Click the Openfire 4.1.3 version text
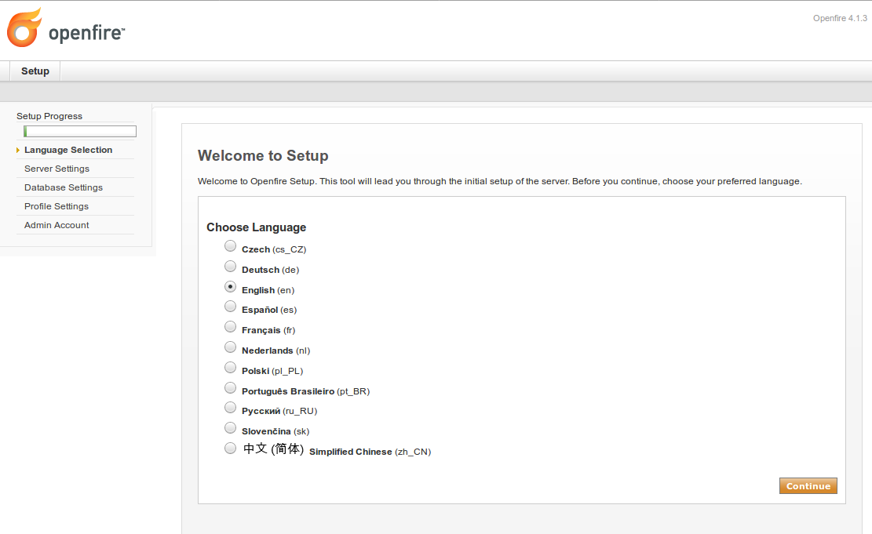This screenshot has height=534, width=872. 840,18
